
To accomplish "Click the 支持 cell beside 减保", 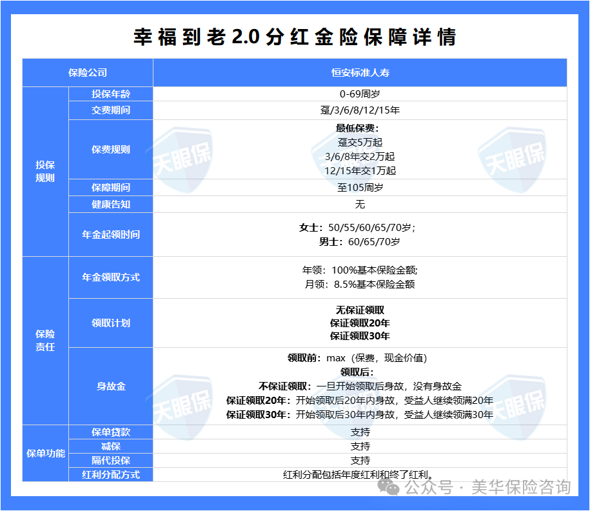I will (x=360, y=446).
